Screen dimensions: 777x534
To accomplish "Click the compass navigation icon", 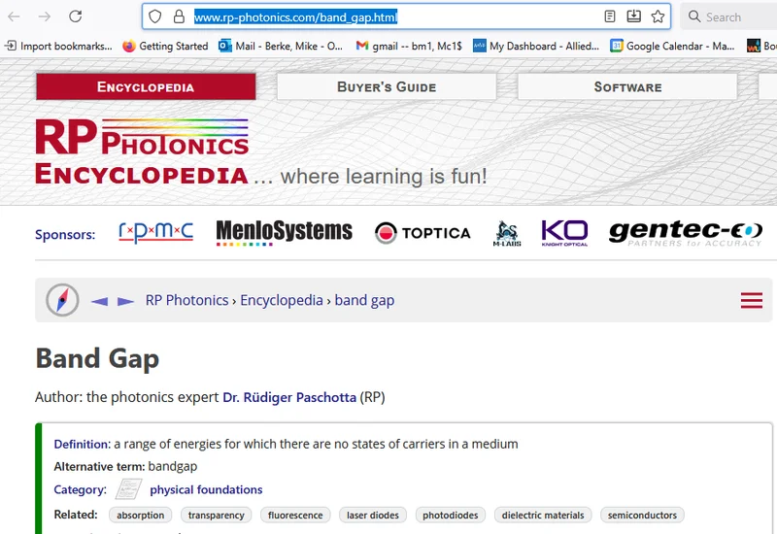I will point(62,300).
